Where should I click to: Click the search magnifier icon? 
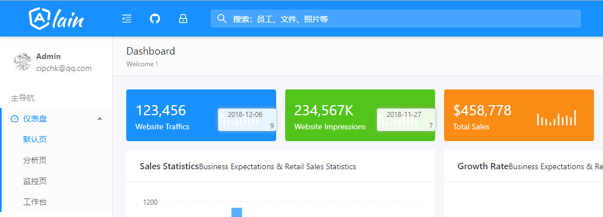tap(221, 19)
